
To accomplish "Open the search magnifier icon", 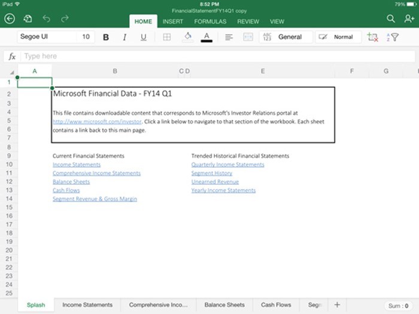I will coord(391,19).
